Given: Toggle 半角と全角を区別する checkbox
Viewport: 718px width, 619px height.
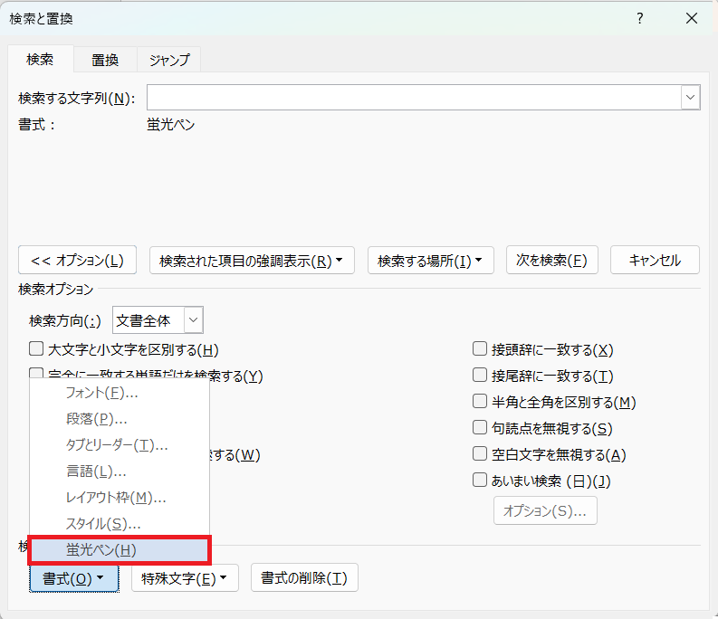Looking at the screenshot, I should coord(480,402).
